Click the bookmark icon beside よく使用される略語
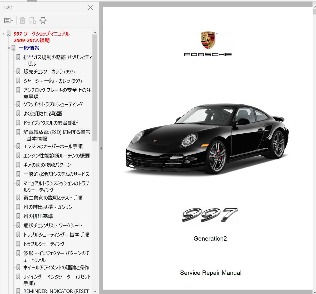Viewport: 316px width, 294px height. (18, 114)
